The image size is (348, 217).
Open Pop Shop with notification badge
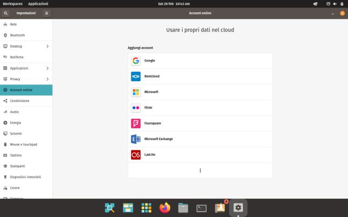[x=221, y=207]
